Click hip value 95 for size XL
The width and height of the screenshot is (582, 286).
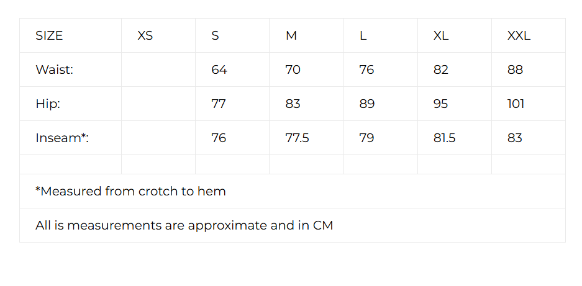coord(440,104)
